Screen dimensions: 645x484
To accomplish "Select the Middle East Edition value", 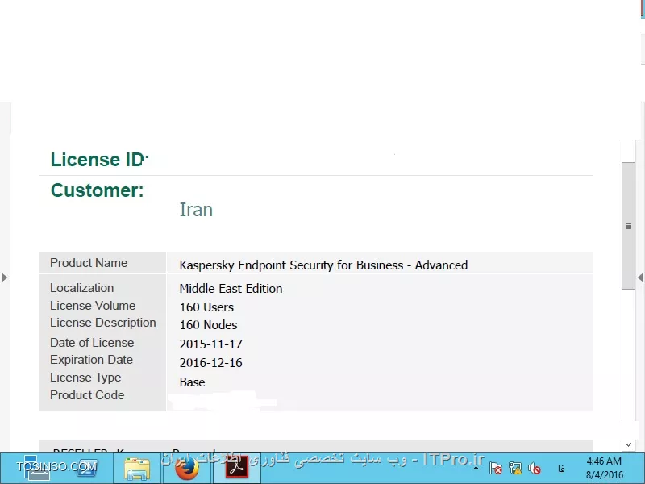I will [231, 289].
